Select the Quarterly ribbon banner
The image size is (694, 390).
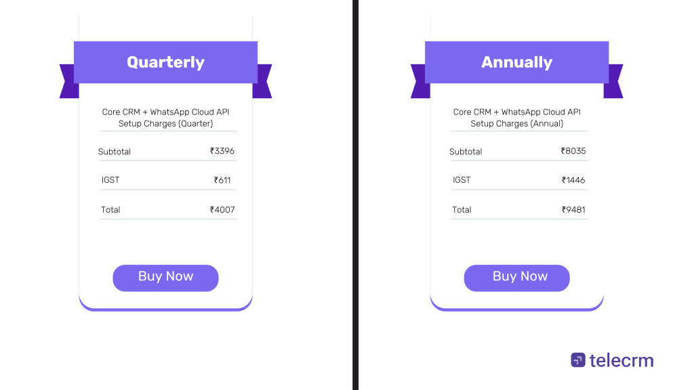165,62
